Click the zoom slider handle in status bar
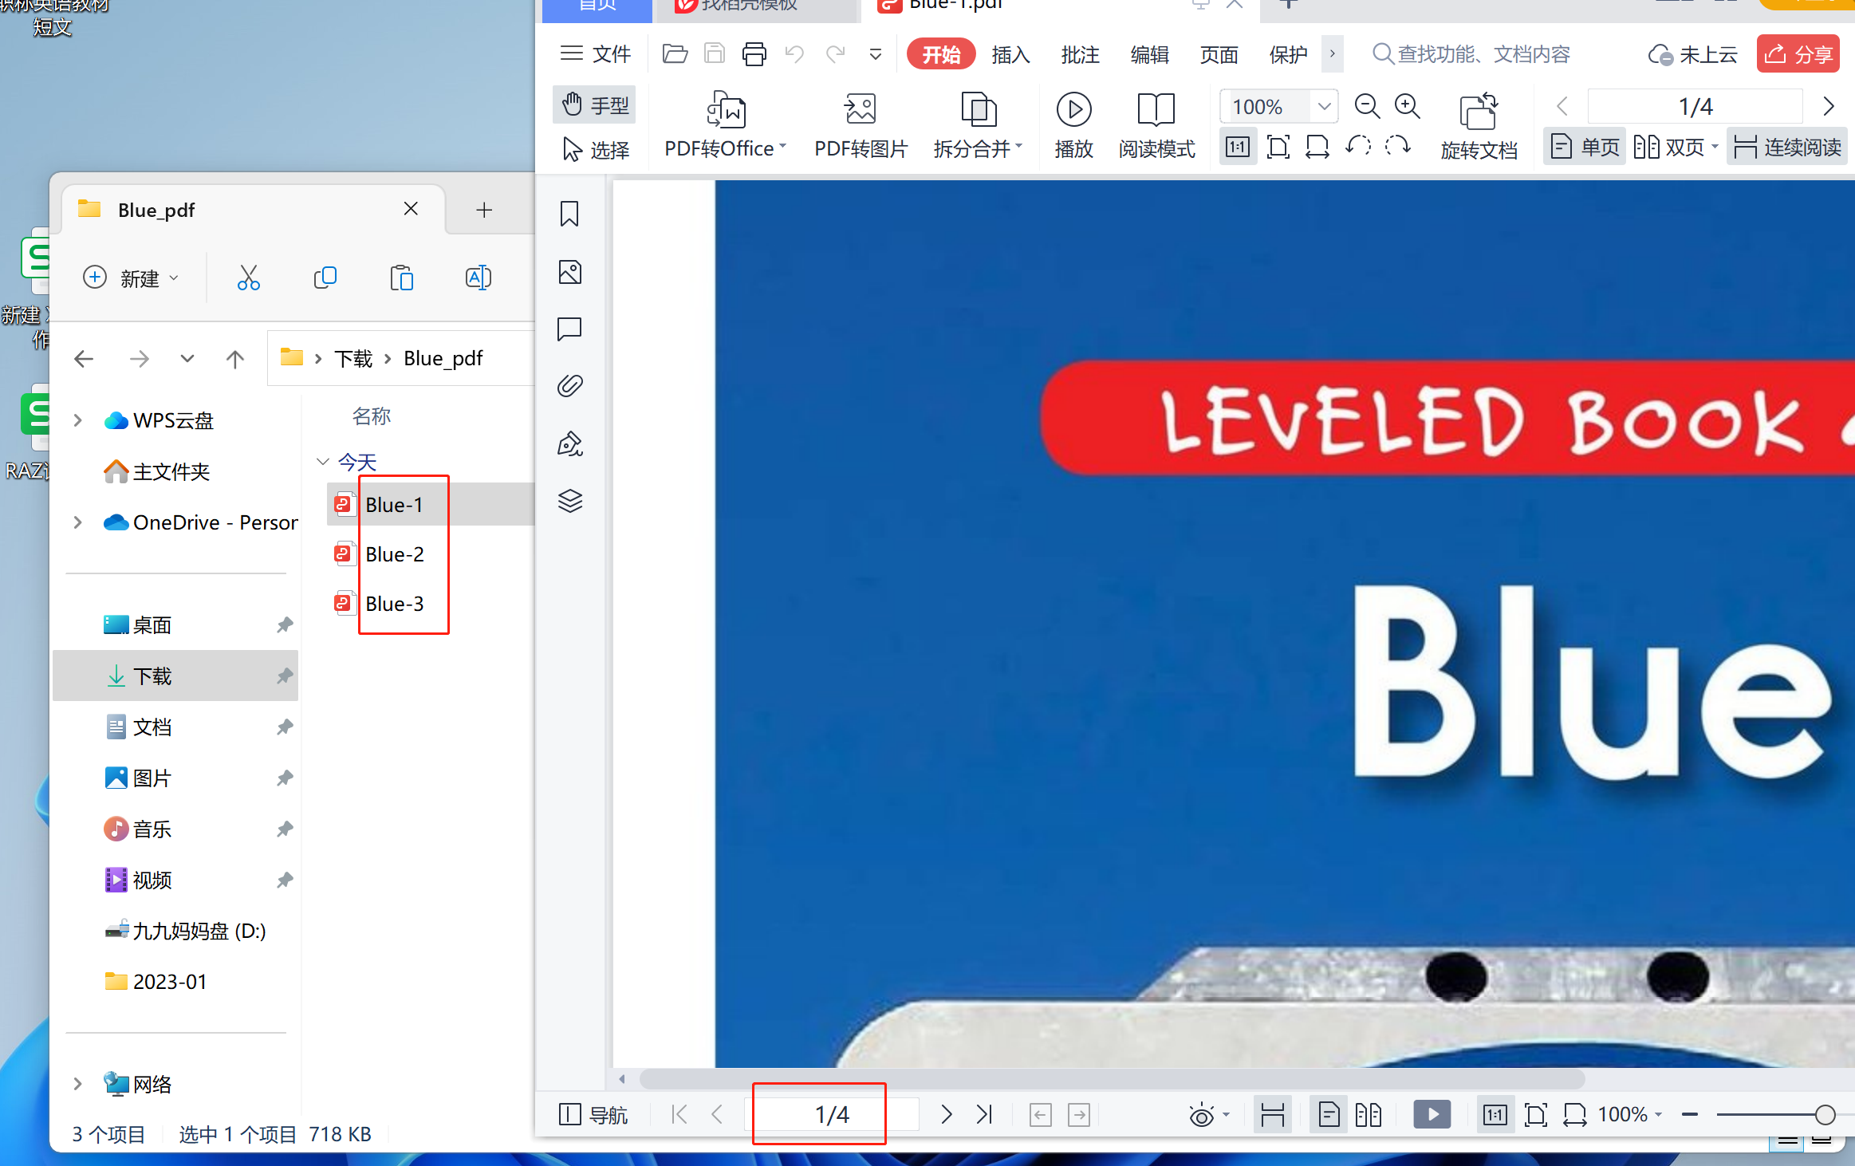Viewport: 1855px width, 1166px height. pos(1825,1115)
